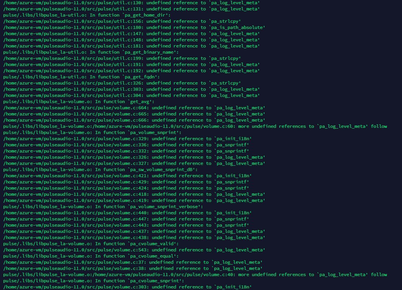Screen dimensions: 402x290
Task: Select the "In function pa_volume_snprint_verbose" line
Action: click(103, 207)
